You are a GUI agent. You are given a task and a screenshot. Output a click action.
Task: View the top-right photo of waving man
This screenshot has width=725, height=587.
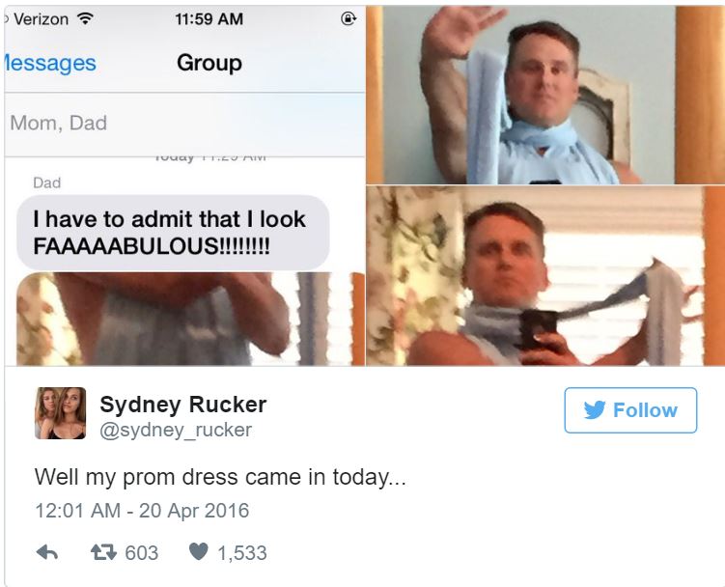pyautogui.click(x=545, y=95)
